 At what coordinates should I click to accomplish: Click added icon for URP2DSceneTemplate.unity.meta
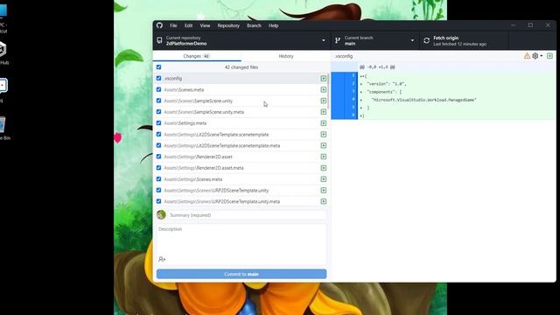tap(323, 201)
